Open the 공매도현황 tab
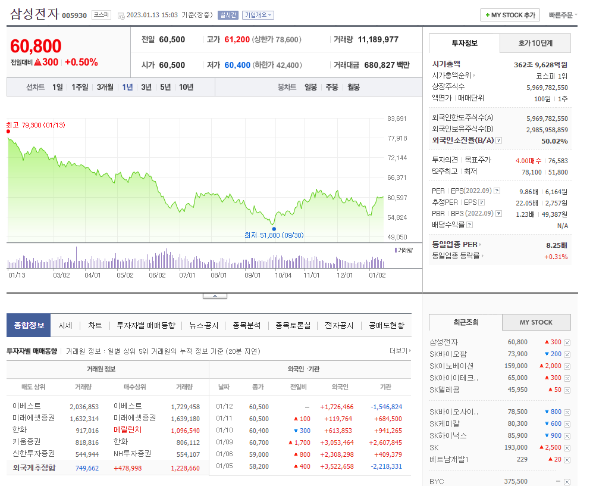 387,325
